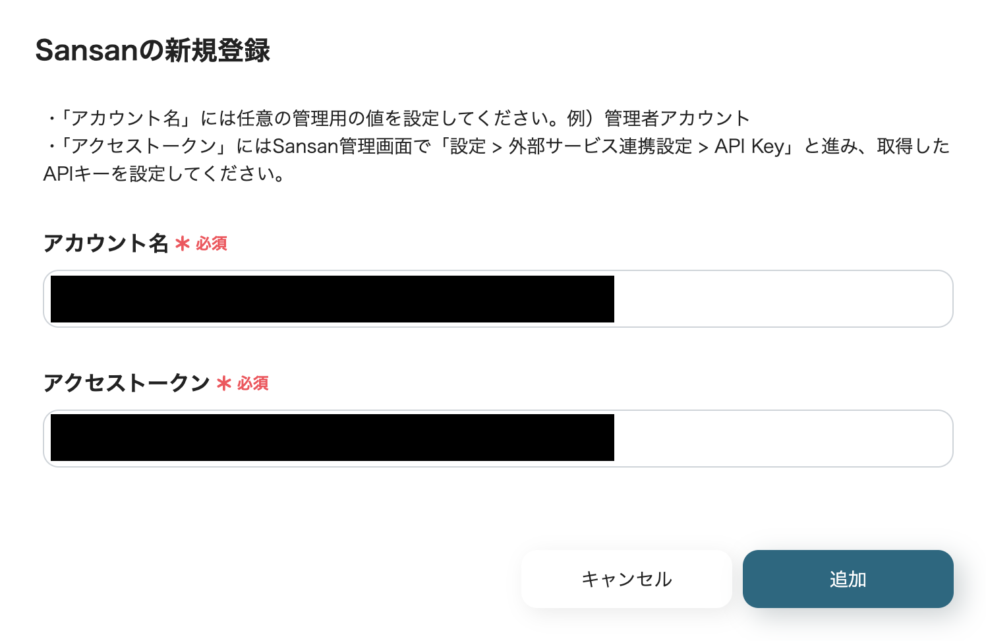
Task: Click redacted value inside アカウント名 field
Action: (x=332, y=299)
